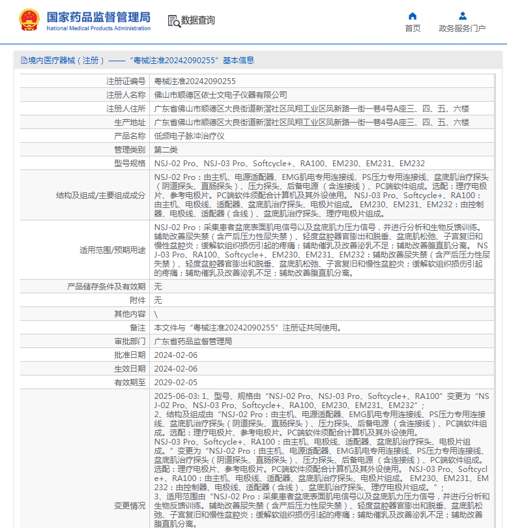Viewport: 507px width, 528px height.
Task: Click the data query magnifier icon
Action: pyautogui.click(x=174, y=21)
